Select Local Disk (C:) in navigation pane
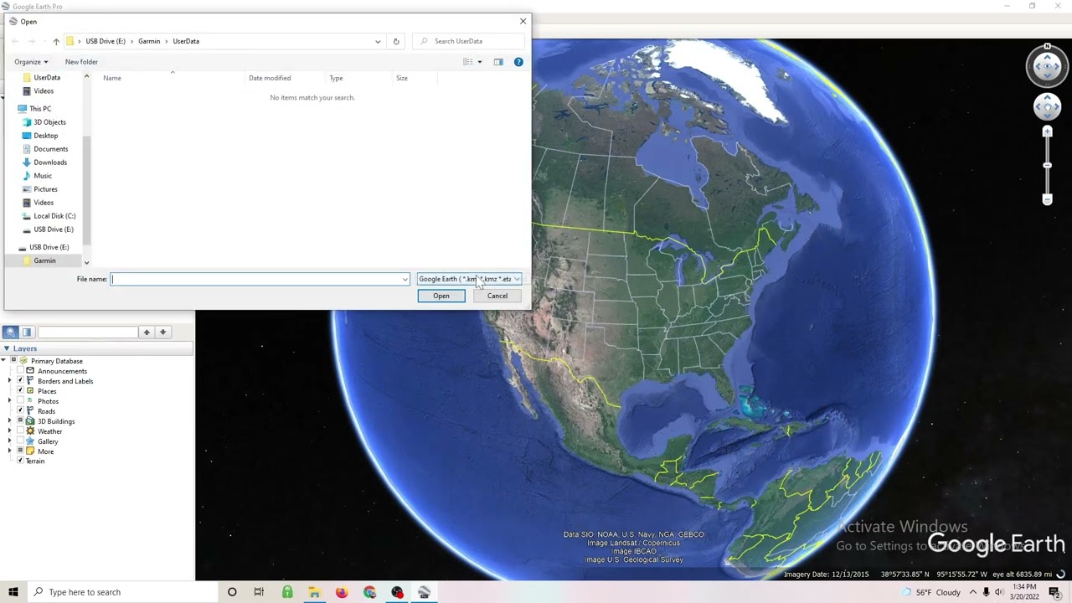Viewport: 1072px width, 603px height. tap(54, 216)
